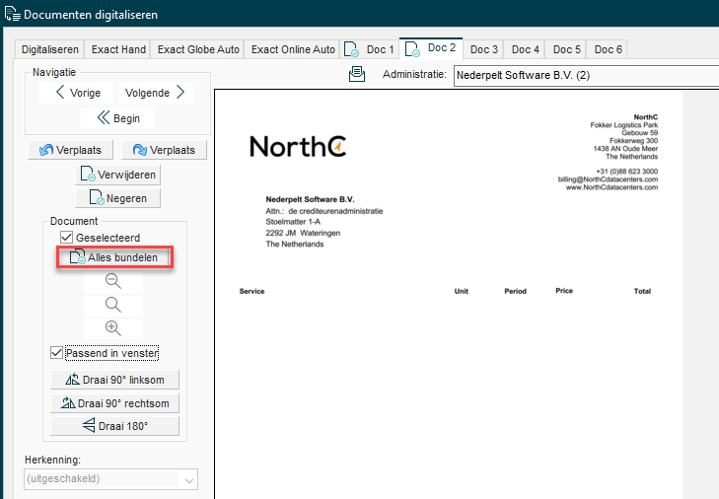Switch to the Exact Online Auto tab
719x499 pixels.
point(293,49)
